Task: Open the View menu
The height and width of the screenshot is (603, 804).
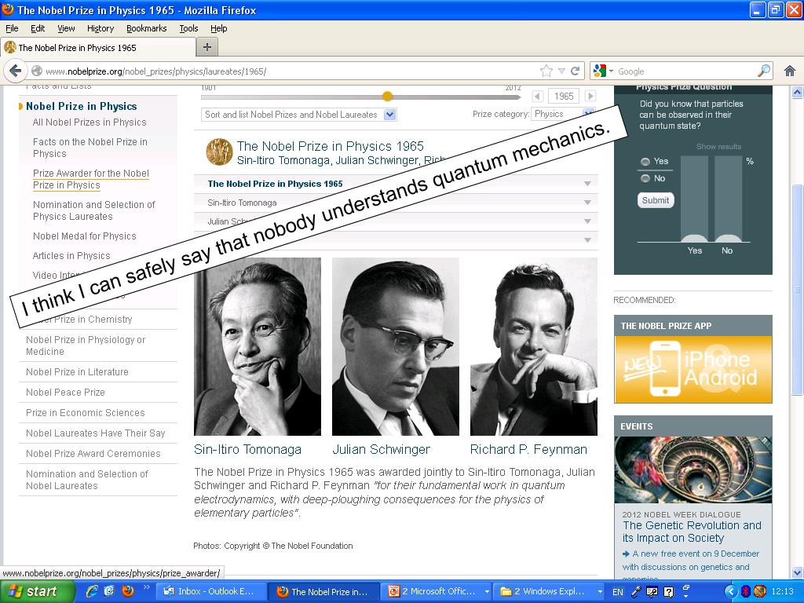Action: [66, 28]
